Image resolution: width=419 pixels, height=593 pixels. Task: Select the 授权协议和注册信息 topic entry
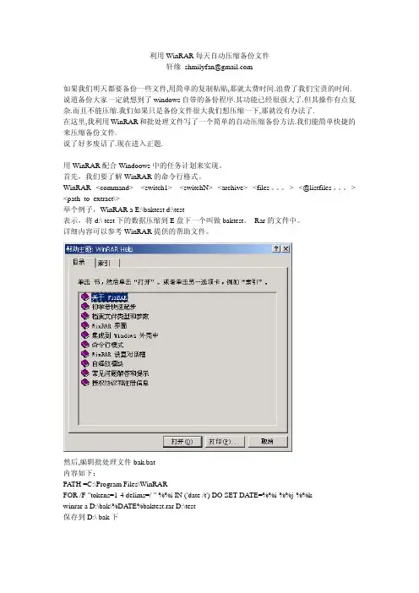tap(120, 383)
